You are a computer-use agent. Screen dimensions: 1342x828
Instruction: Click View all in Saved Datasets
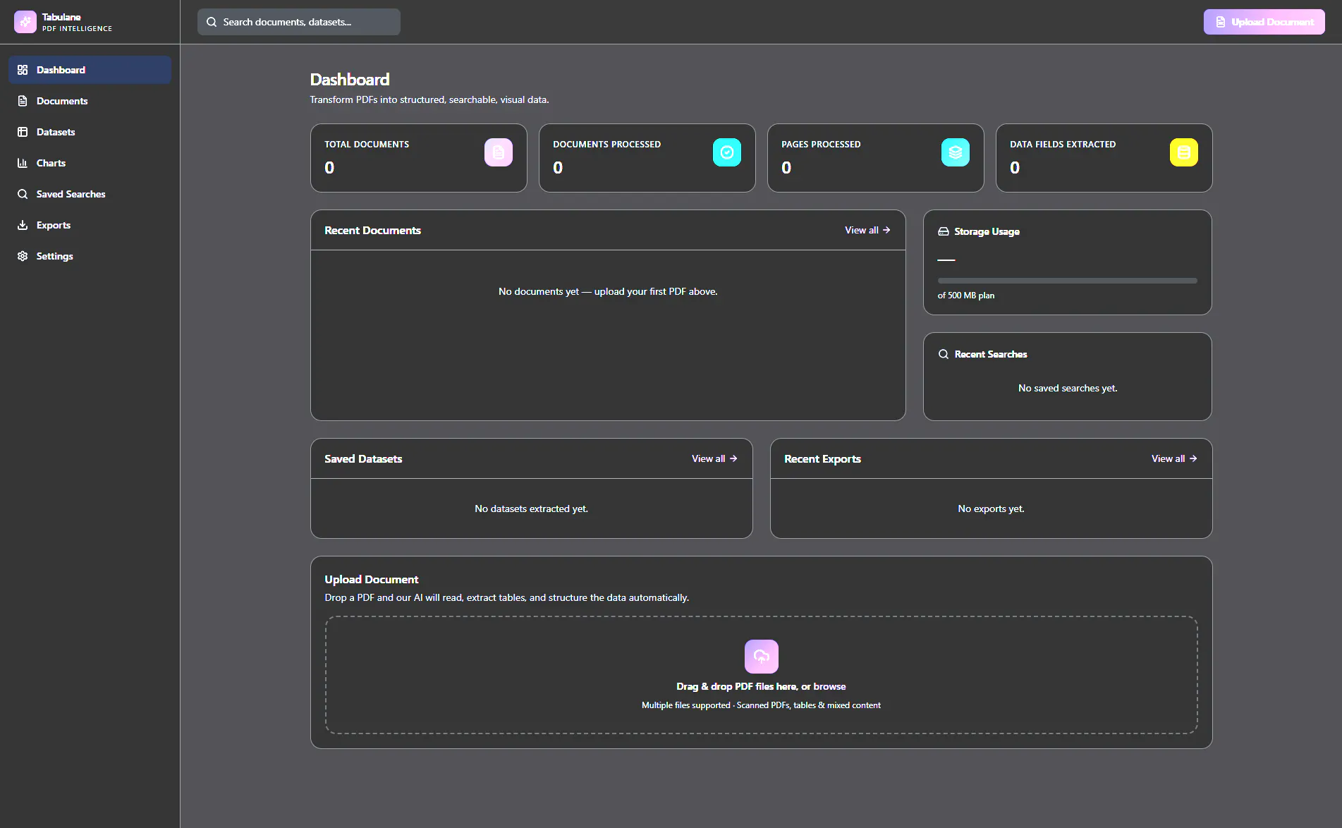pos(714,458)
